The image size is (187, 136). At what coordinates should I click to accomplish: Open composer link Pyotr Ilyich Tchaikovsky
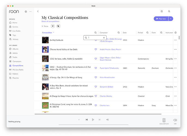coord(109,68)
